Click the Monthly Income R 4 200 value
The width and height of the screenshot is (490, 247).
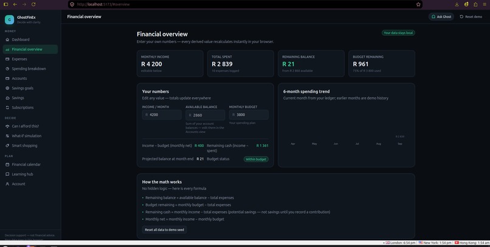(x=151, y=64)
